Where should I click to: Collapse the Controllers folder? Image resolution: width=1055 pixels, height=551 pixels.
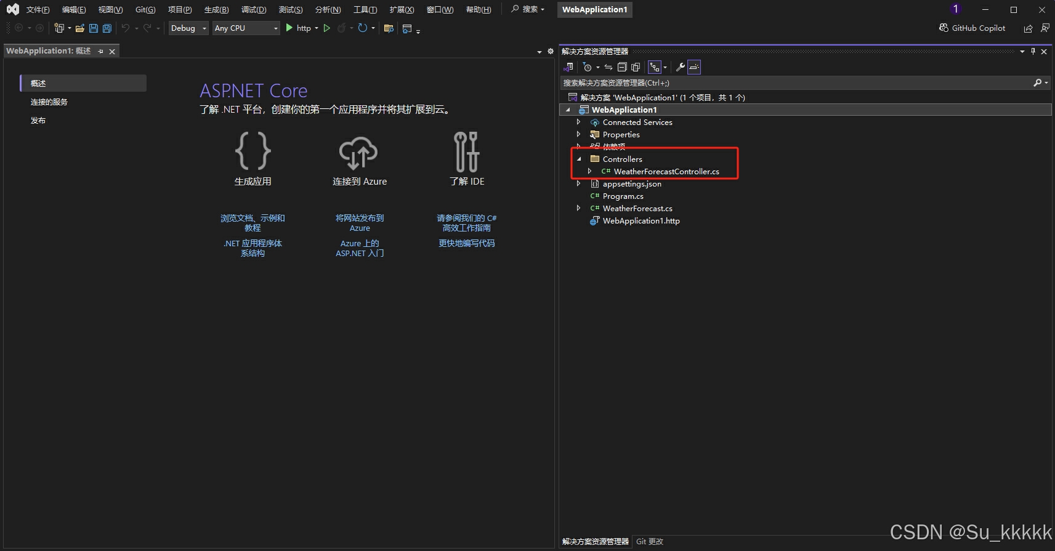pyautogui.click(x=578, y=159)
